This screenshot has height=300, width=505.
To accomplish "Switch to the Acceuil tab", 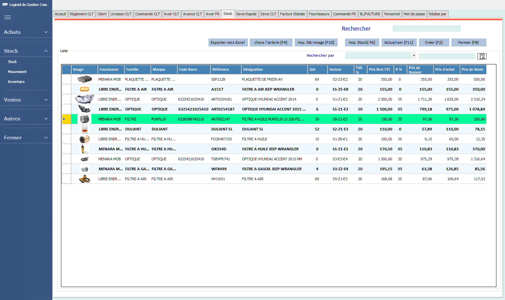I will click(x=60, y=14).
